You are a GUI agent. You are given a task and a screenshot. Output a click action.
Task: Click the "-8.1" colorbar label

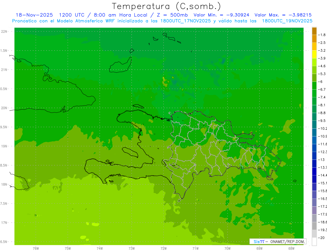322,105
